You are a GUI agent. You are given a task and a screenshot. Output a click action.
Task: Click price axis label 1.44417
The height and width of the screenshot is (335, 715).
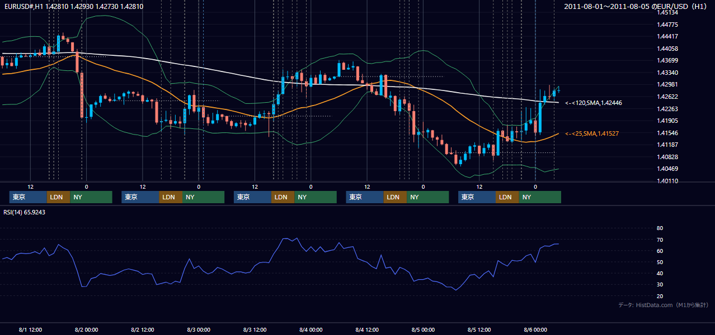tap(667, 37)
